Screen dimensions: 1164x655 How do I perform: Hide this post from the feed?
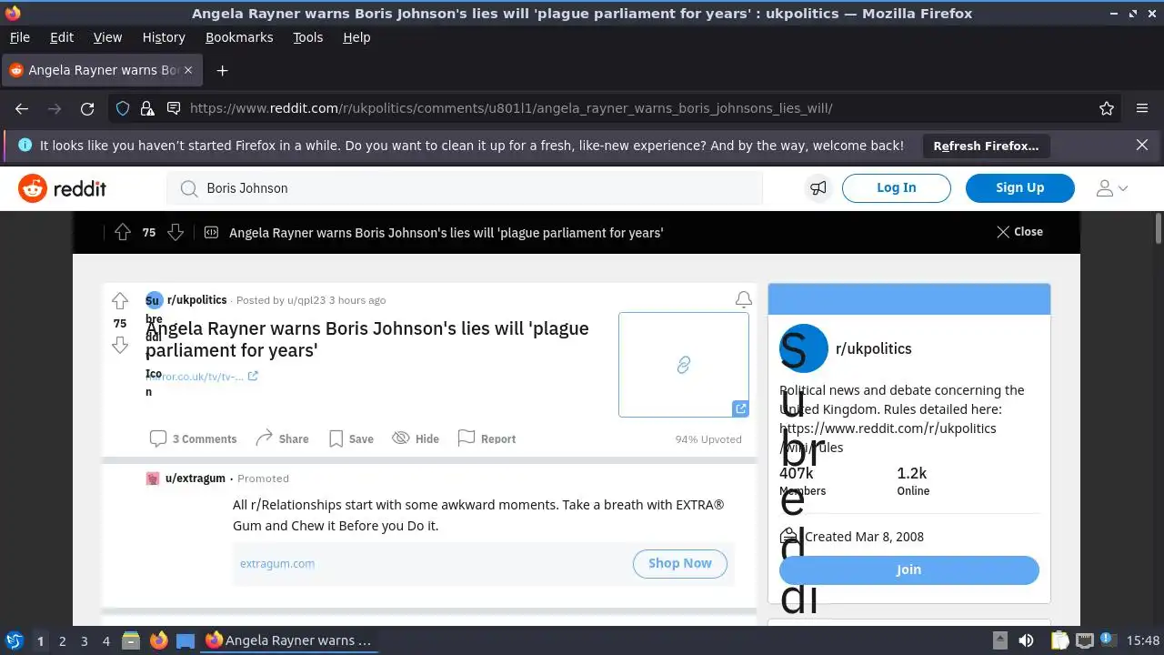tap(416, 438)
